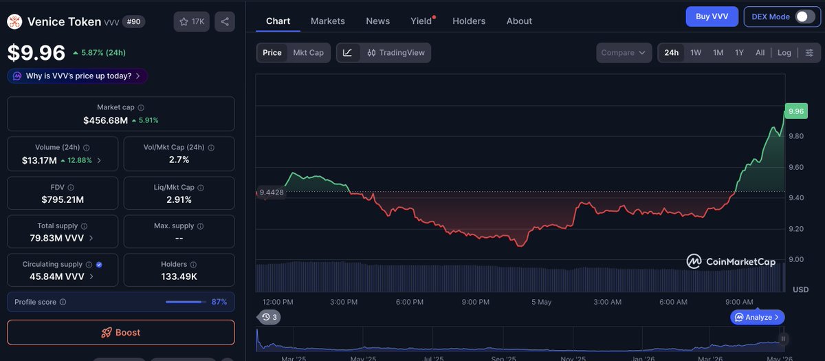
Task: Switch to the Chart tab
Action: click(x=278, y=21)
